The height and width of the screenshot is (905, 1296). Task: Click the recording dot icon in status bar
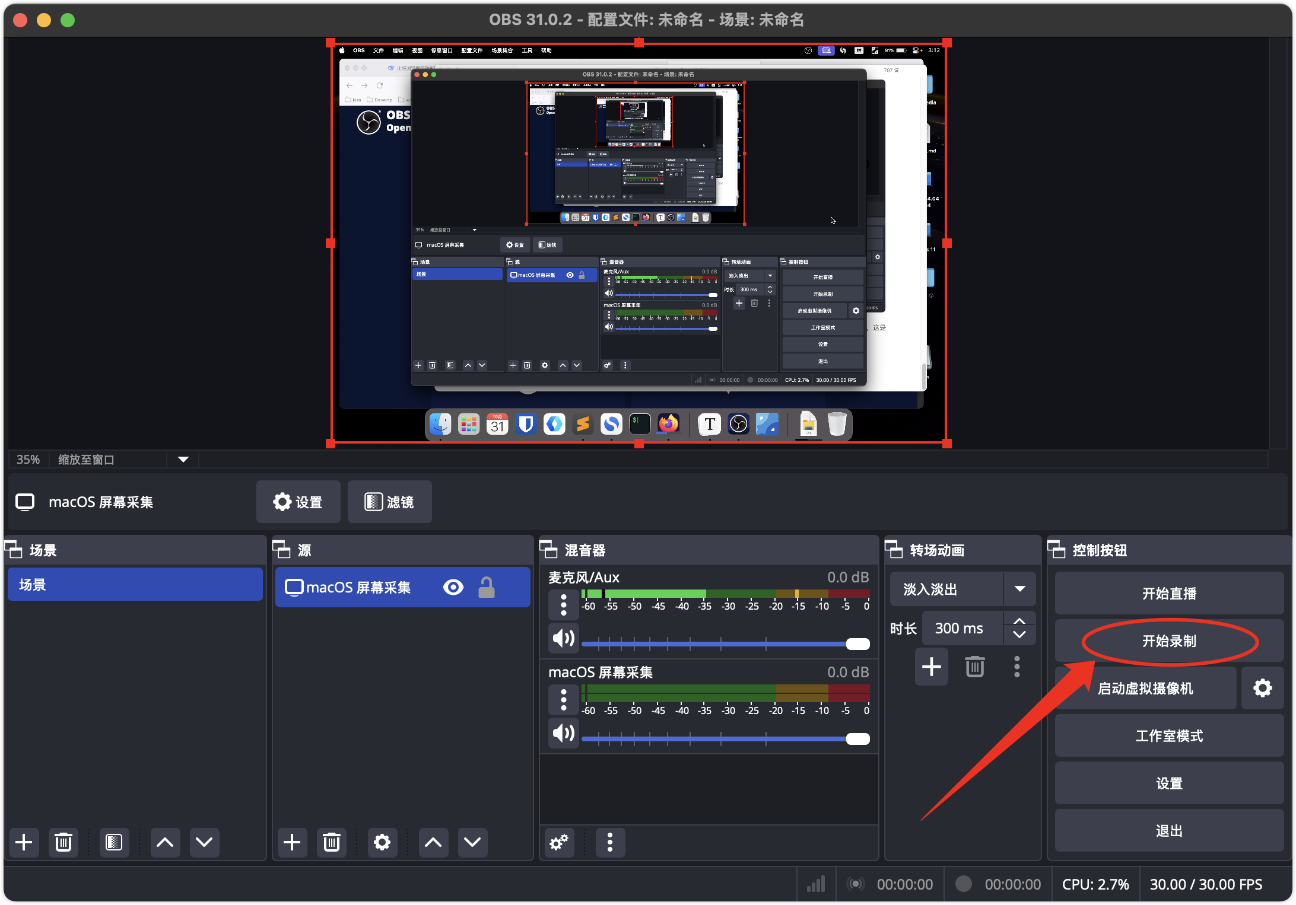pyautogui.click(x=964, y=884)
